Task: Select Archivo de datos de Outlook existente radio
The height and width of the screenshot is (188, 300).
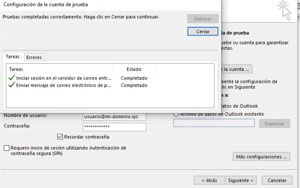Action: (x=176, y=114)
